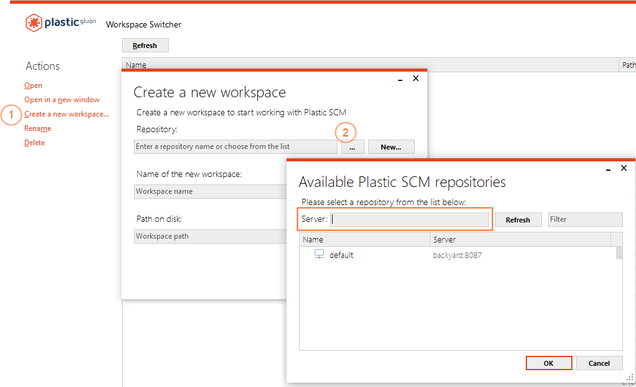Browse repositories with the ... button
This screenshot has width=636, height=387.
click(x=353, y=147)
